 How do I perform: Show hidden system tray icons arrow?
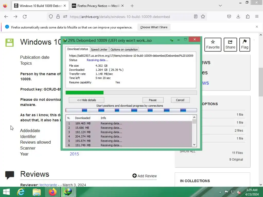(220, 192)
